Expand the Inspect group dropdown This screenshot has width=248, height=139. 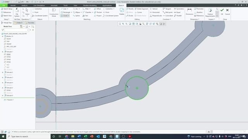(212, 19)
